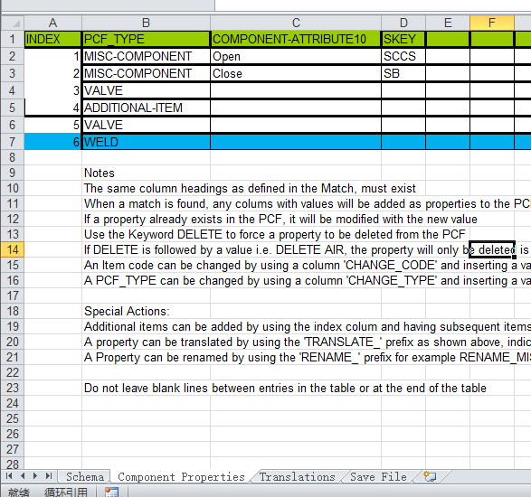Select the ADDITIONAL-ITEM cell
The width and height of the screenshot is (531, 497).
pyautogui.click(x=146, y=108)
